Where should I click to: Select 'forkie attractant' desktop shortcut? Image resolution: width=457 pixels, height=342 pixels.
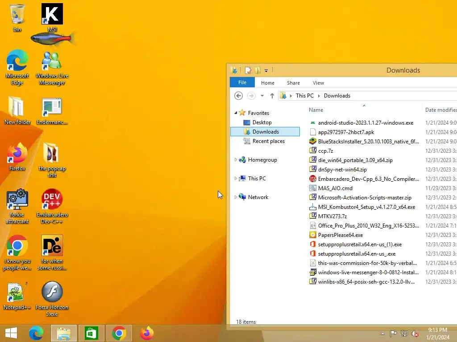[x=17, y=206]
